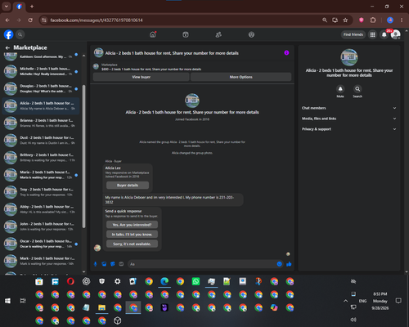Expand the Chat members section
Image resolution: width=409 pixels, height=327 pixels.
(348, 108)
